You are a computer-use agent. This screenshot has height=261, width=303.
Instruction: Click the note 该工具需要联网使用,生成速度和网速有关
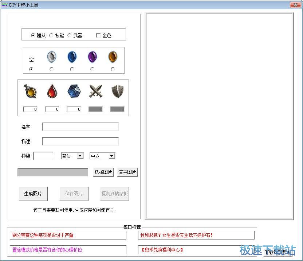[74, 210]
